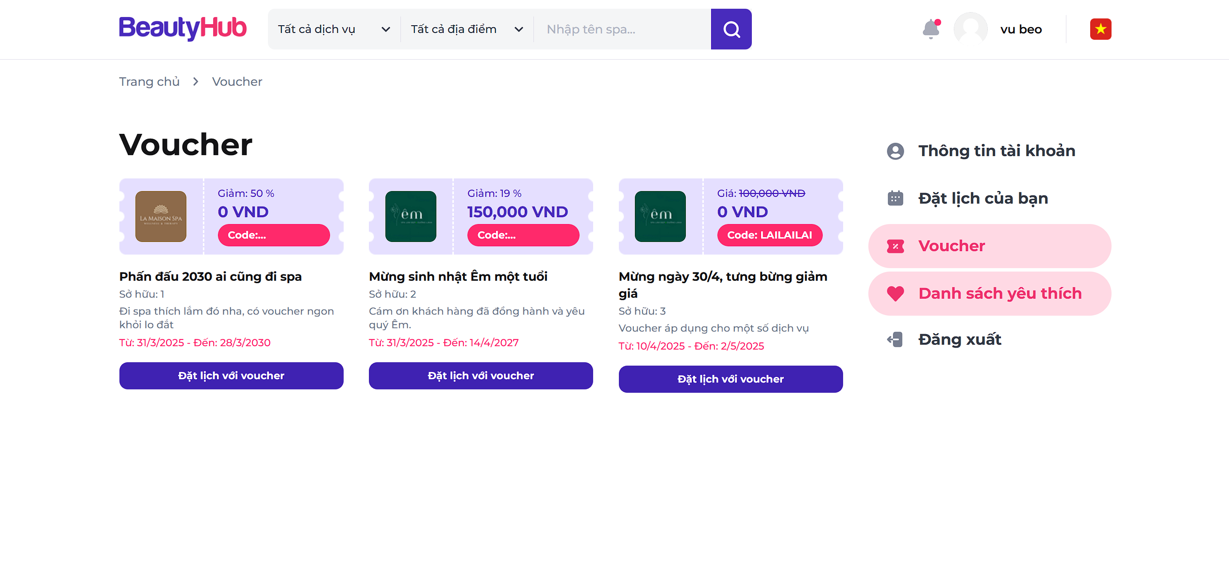This screenshot has height=562, width=1229.
Task: Open the Voucher sidebar menu item
Action: 989,246
